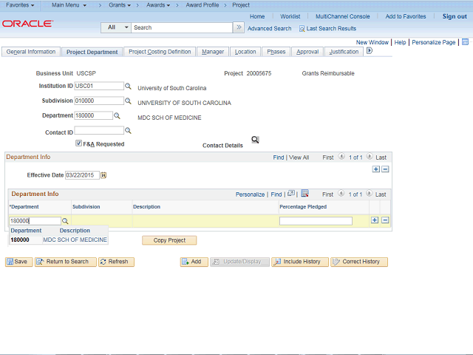Switch to Justification tab
Viewport: 473px width, 355px height.
tap(344, 52)
